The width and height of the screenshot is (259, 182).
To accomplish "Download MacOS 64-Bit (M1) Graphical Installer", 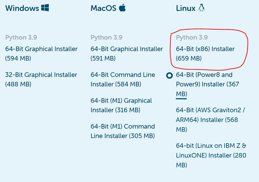I will point(121,105).
